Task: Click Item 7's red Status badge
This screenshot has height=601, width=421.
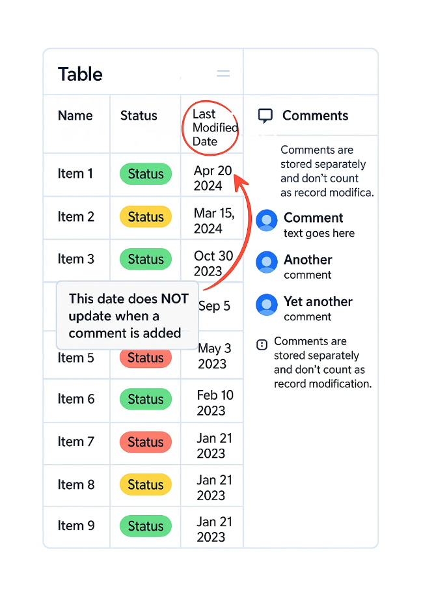Action: coord(146,442)
